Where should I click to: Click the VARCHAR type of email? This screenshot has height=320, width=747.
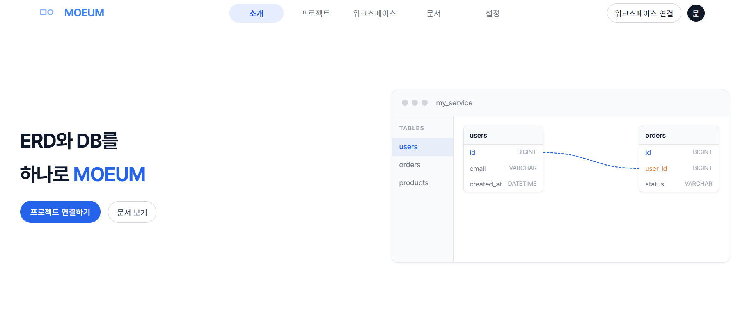point(523,168)
